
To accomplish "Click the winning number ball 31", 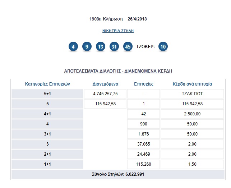I will (x=114, y=47).
